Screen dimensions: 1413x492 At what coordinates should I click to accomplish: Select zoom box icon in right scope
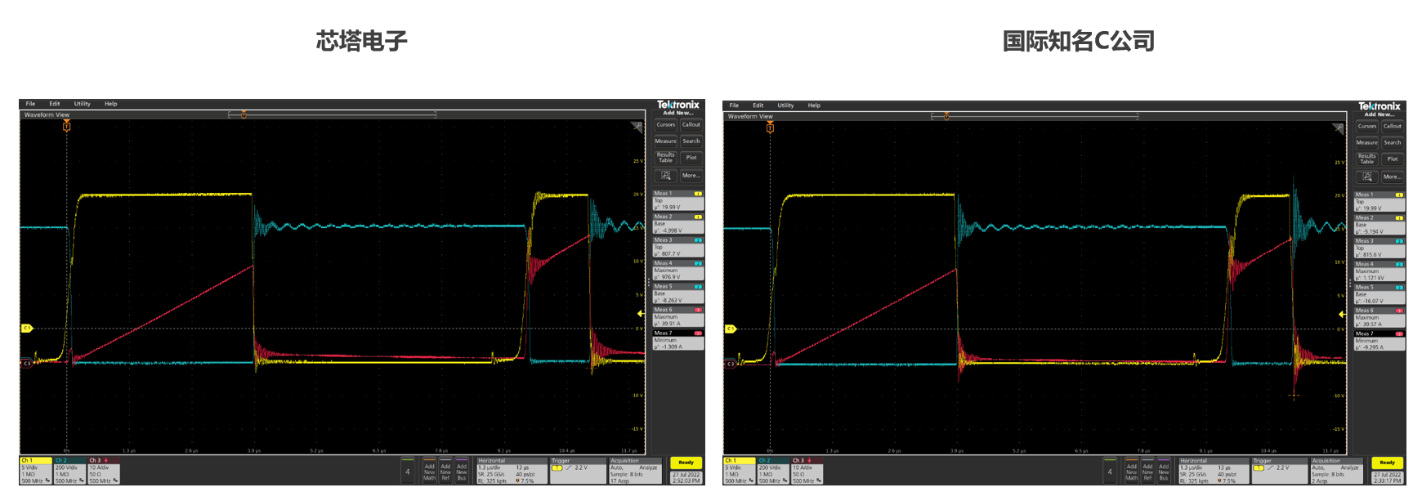click(1366, 177)
